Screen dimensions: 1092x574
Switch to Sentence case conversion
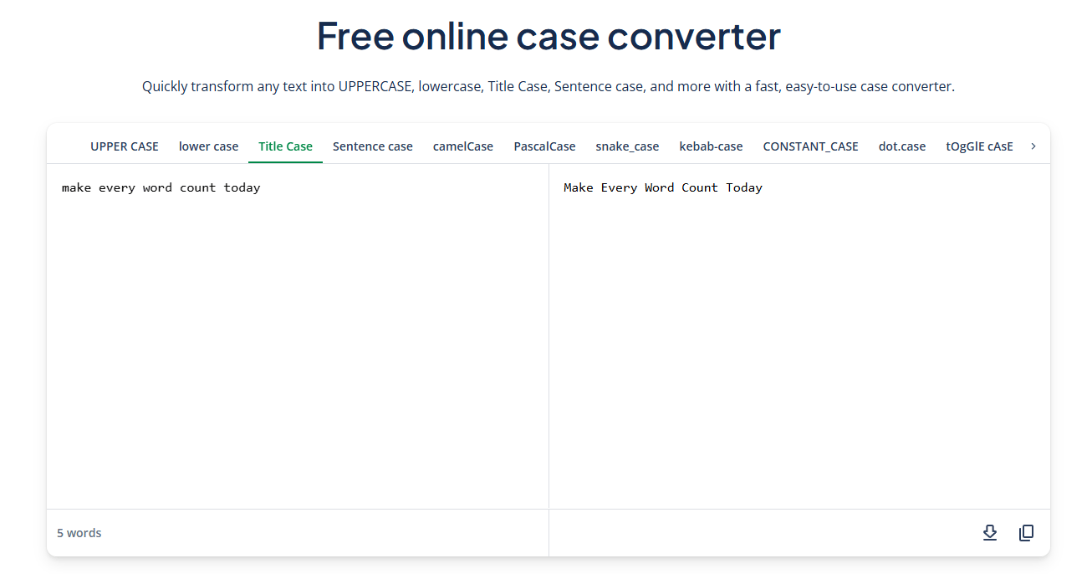pos(373,146)
